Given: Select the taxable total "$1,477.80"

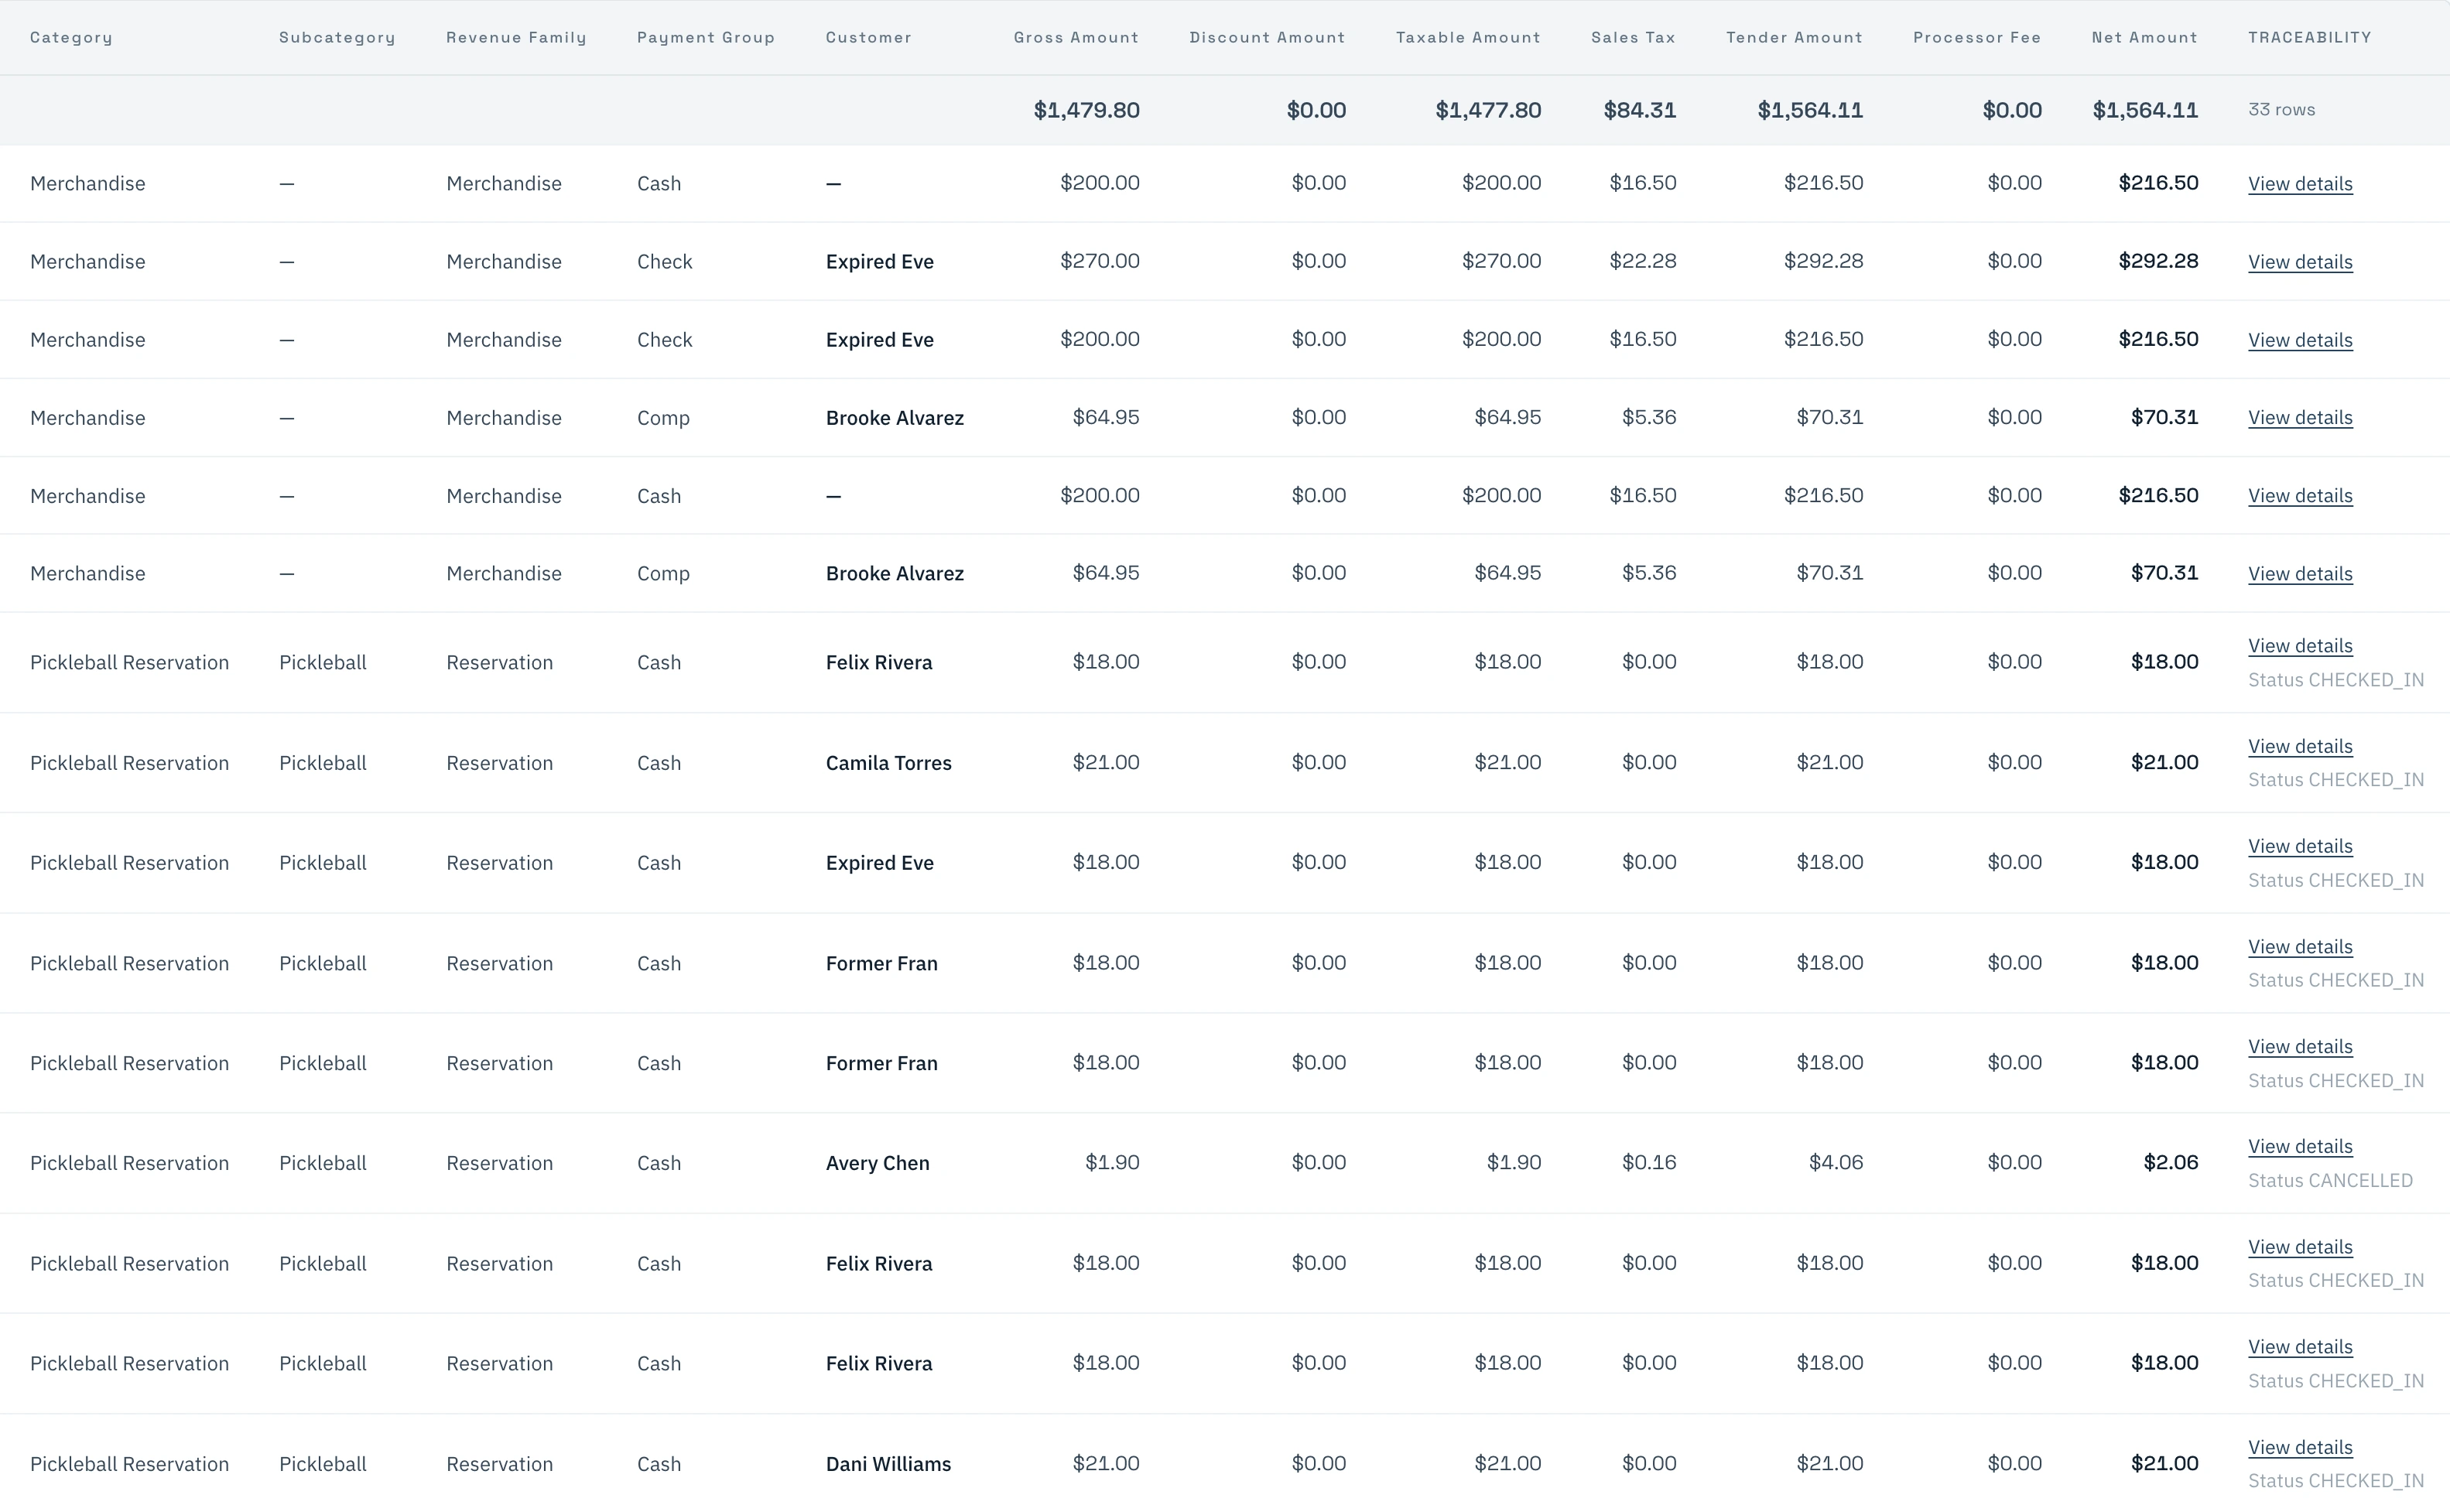Looking at the screenshot, I should [1488, 110].
